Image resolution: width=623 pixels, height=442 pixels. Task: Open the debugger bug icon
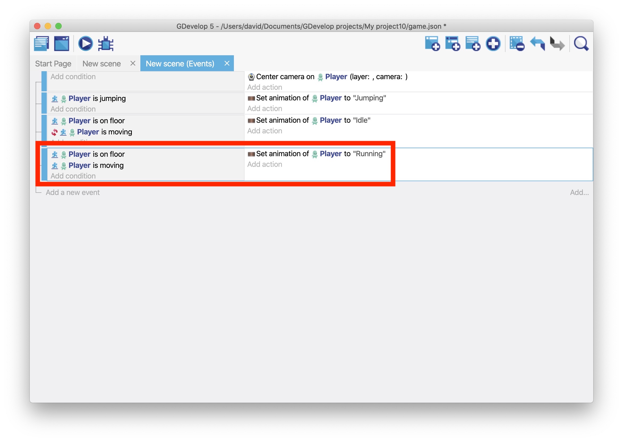106,44
